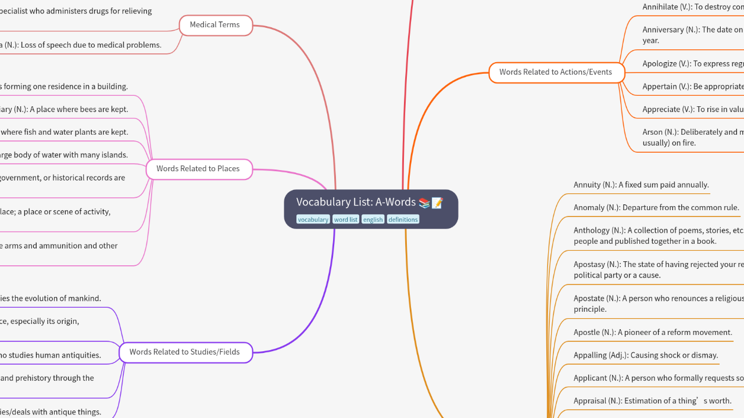Select the 'Arson (N.)' definition node
This screenshot has height=418, width=744.
pyautogui.click(x=693, y=138)
